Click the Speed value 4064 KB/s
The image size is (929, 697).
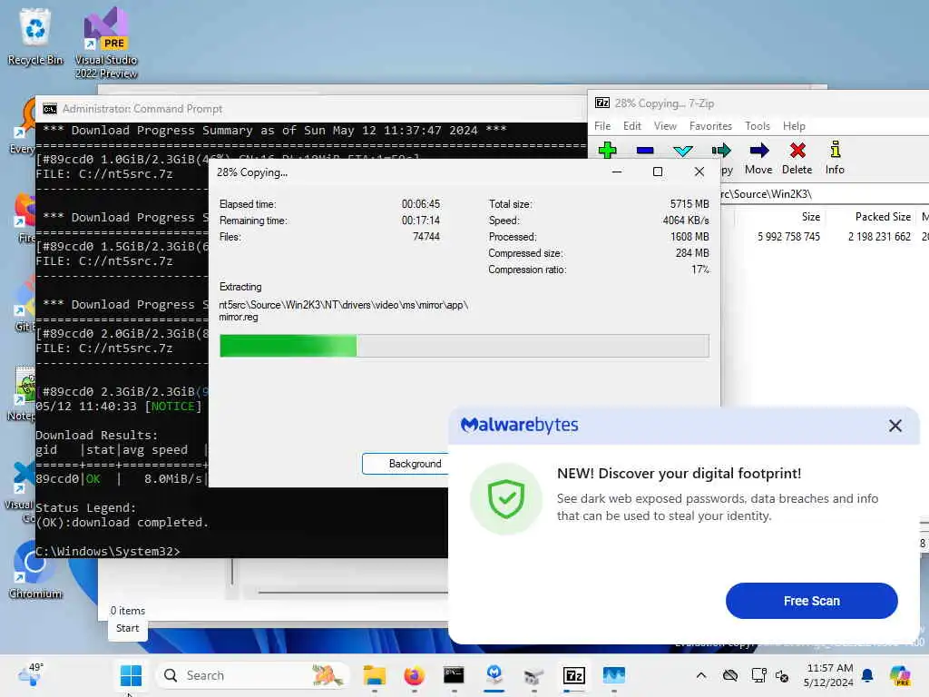pyautogui.click(x=686, y=221)
